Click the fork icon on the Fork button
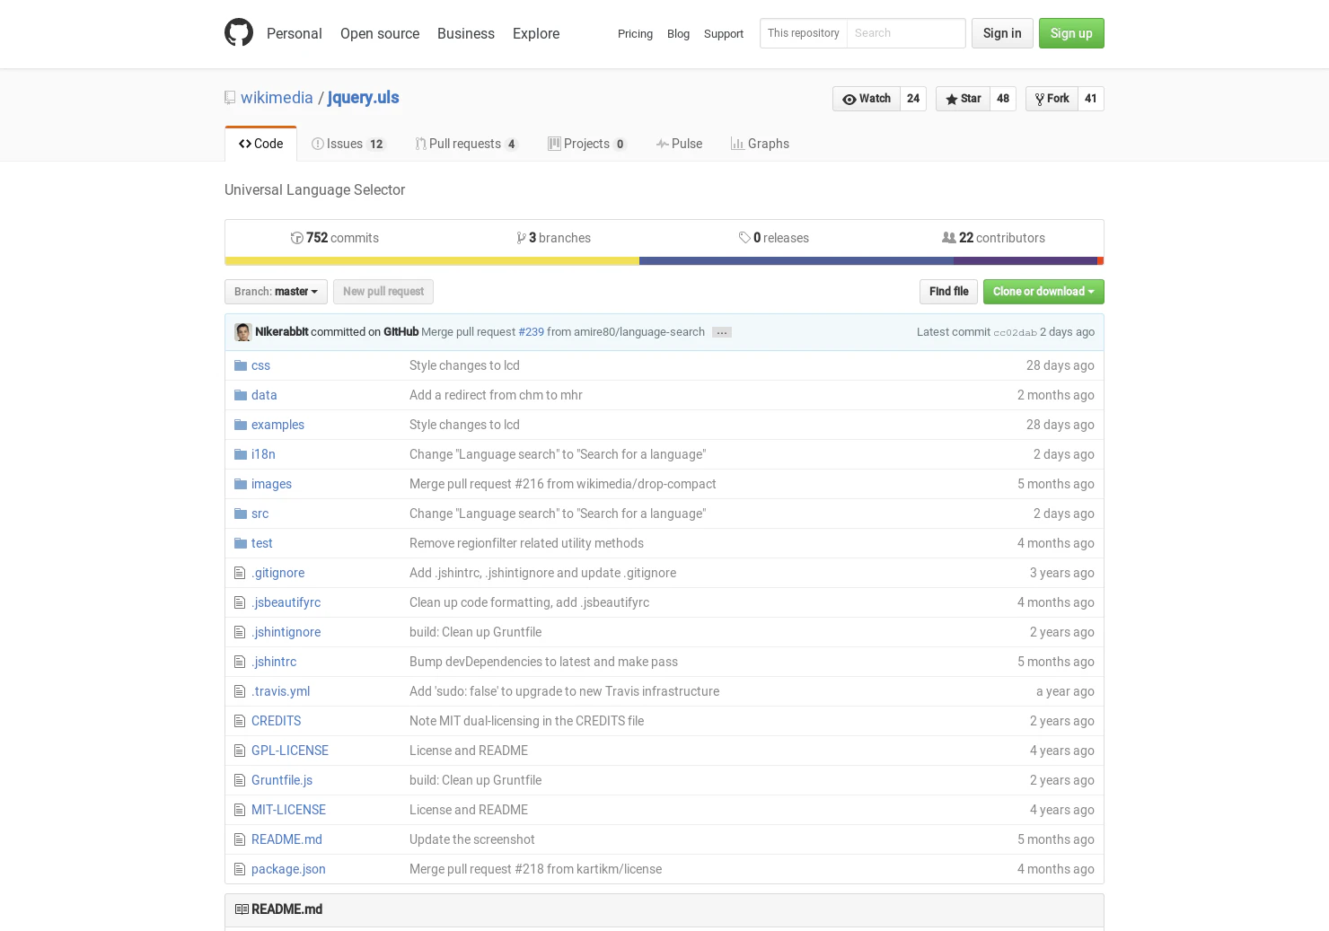 1040,99
